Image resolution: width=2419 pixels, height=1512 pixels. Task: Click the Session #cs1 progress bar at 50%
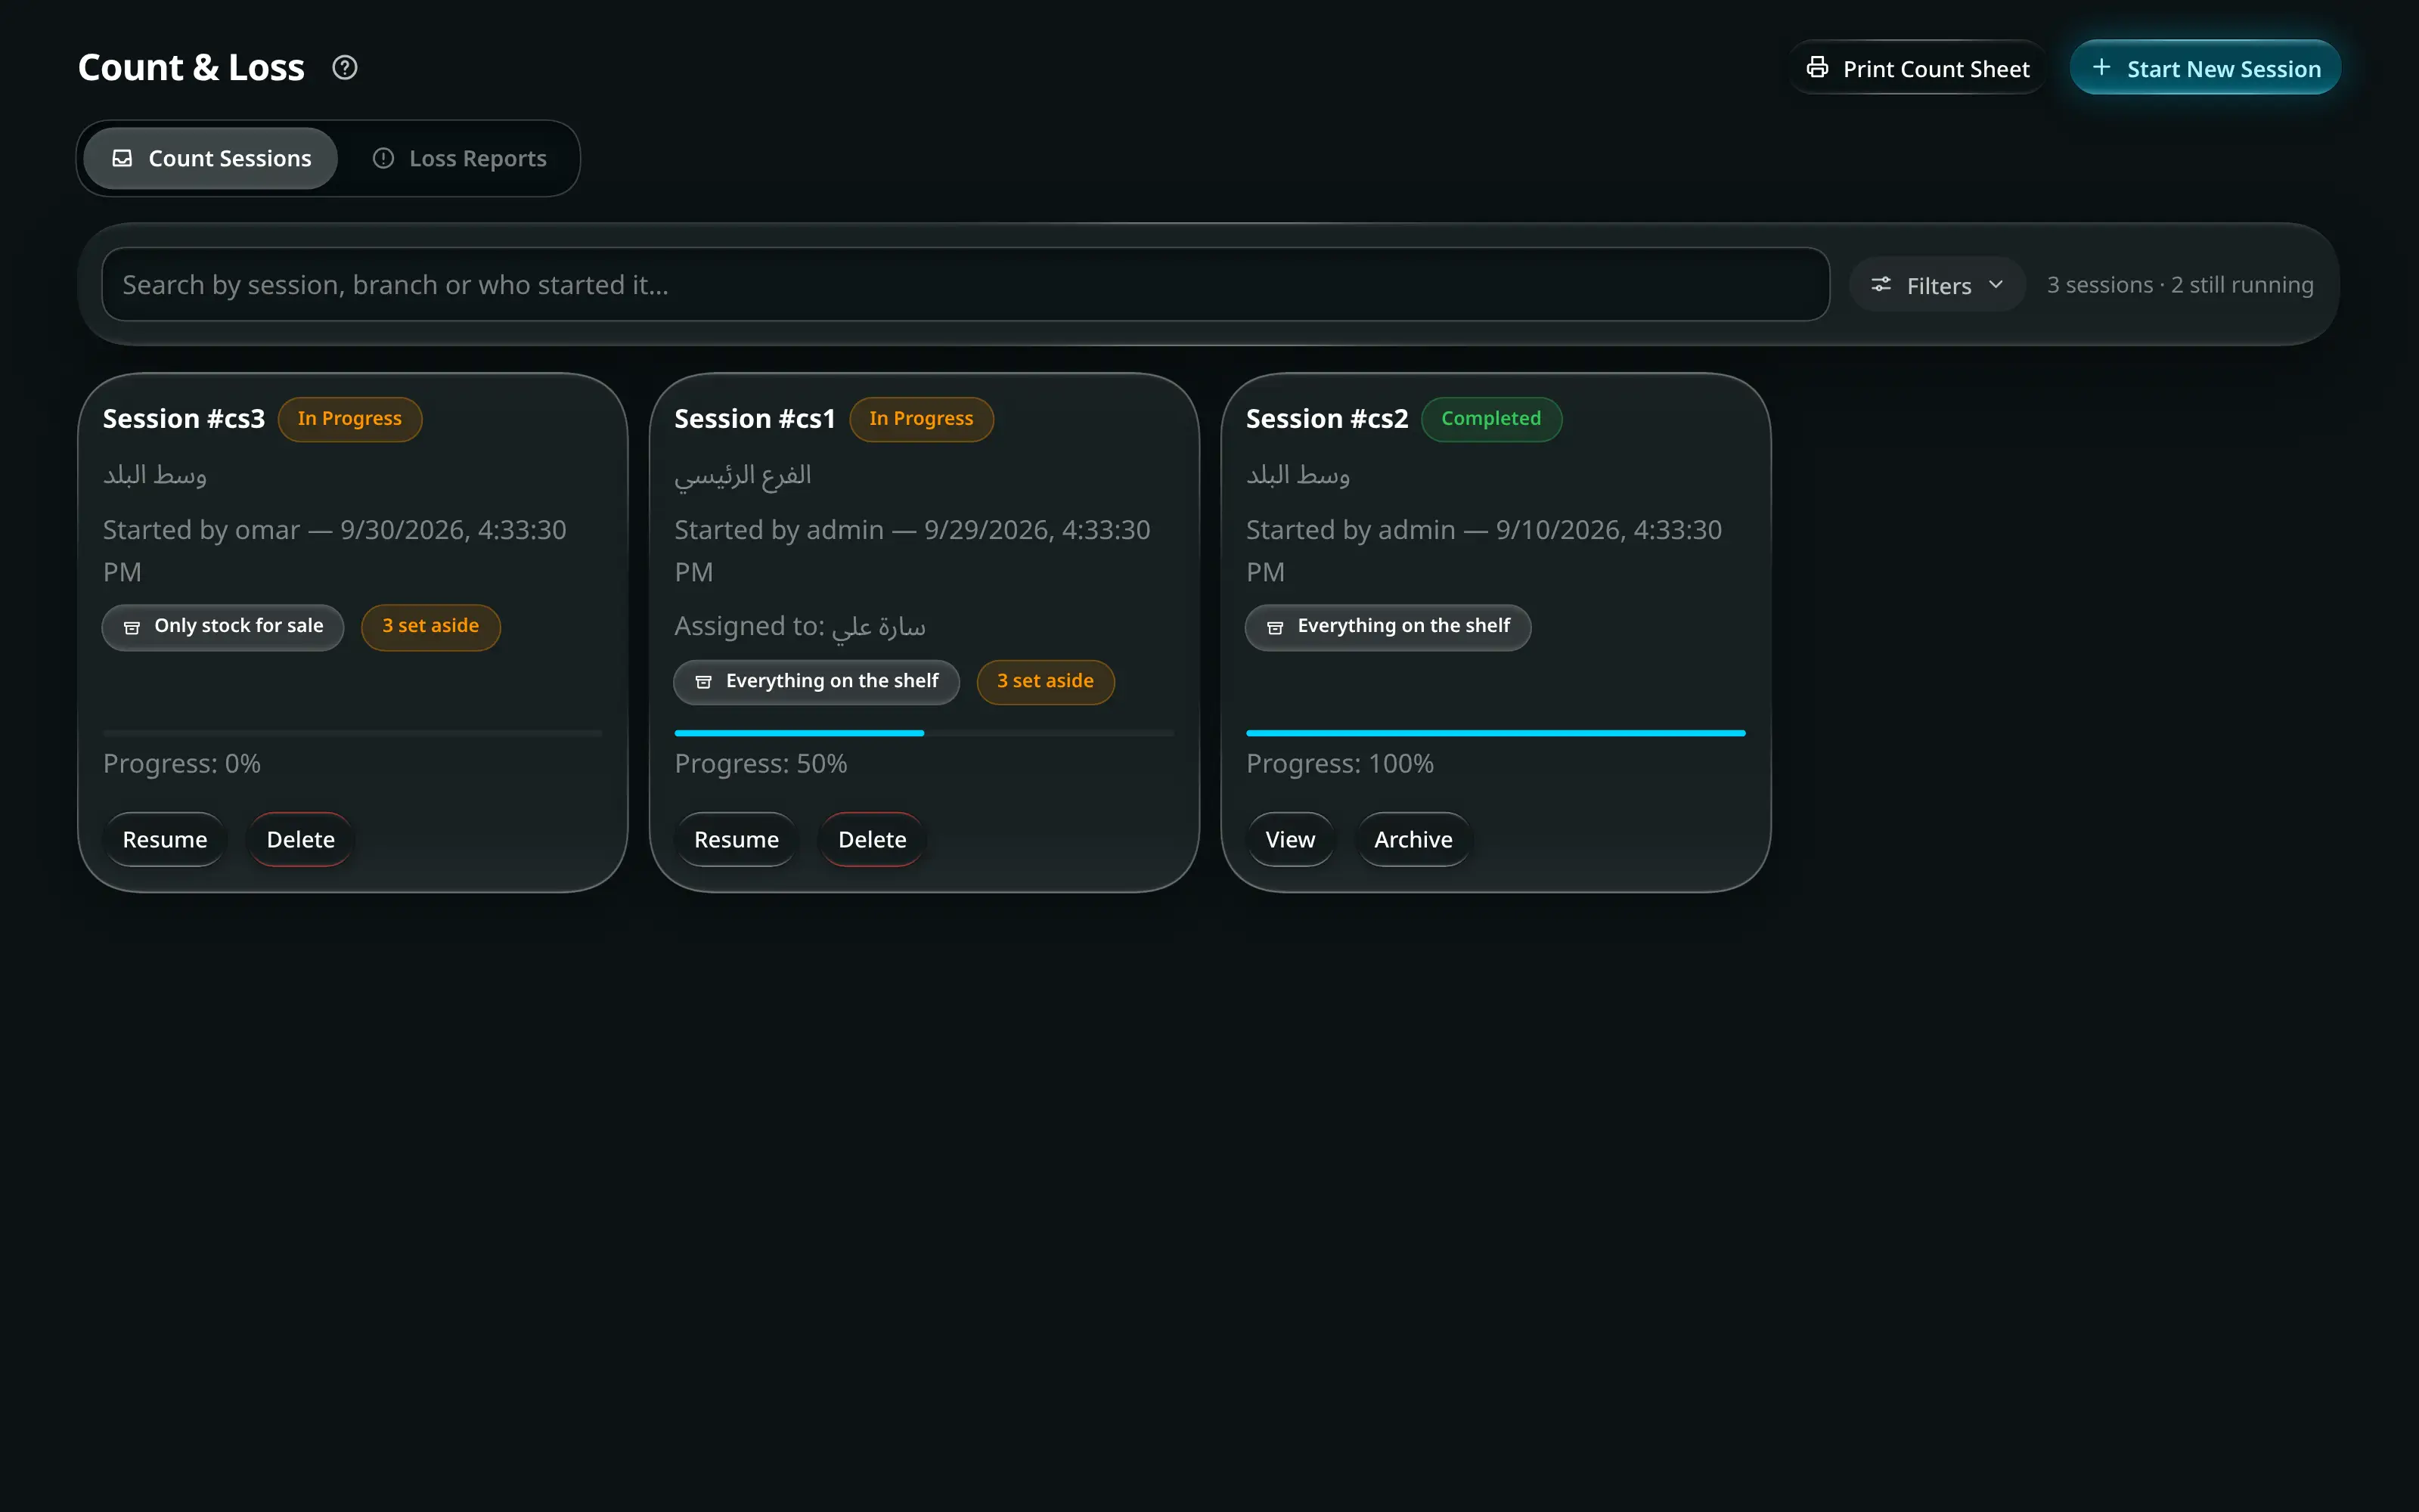[x=924, y=733]
